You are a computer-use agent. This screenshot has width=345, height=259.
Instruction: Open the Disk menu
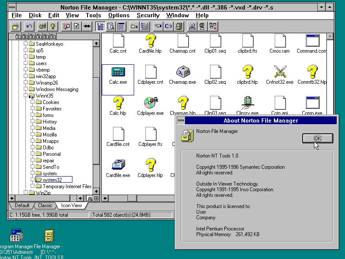coord(35,16)
